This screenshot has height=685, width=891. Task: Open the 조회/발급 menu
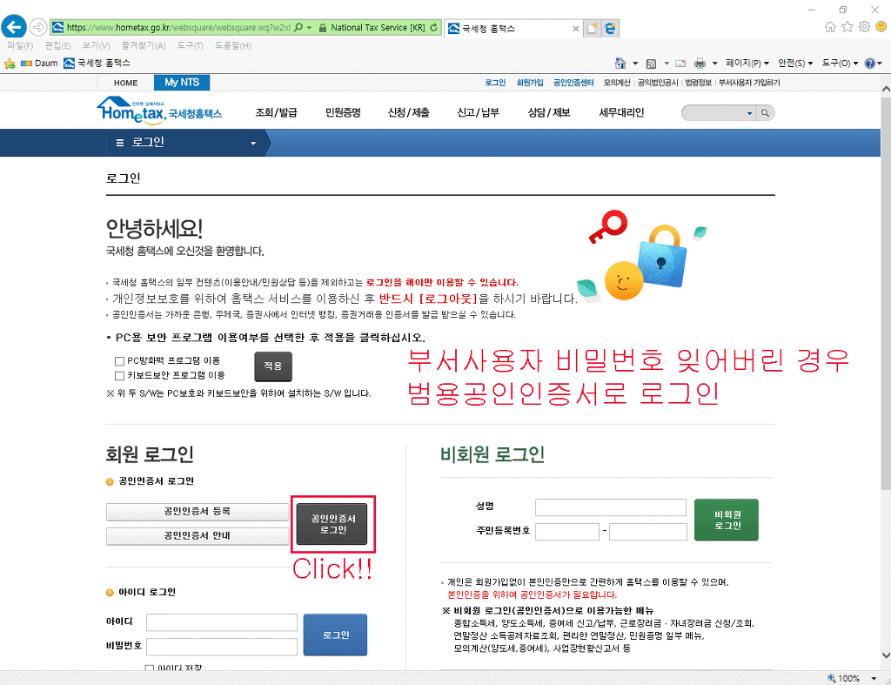pyautogui.click(x=276, y=112)
